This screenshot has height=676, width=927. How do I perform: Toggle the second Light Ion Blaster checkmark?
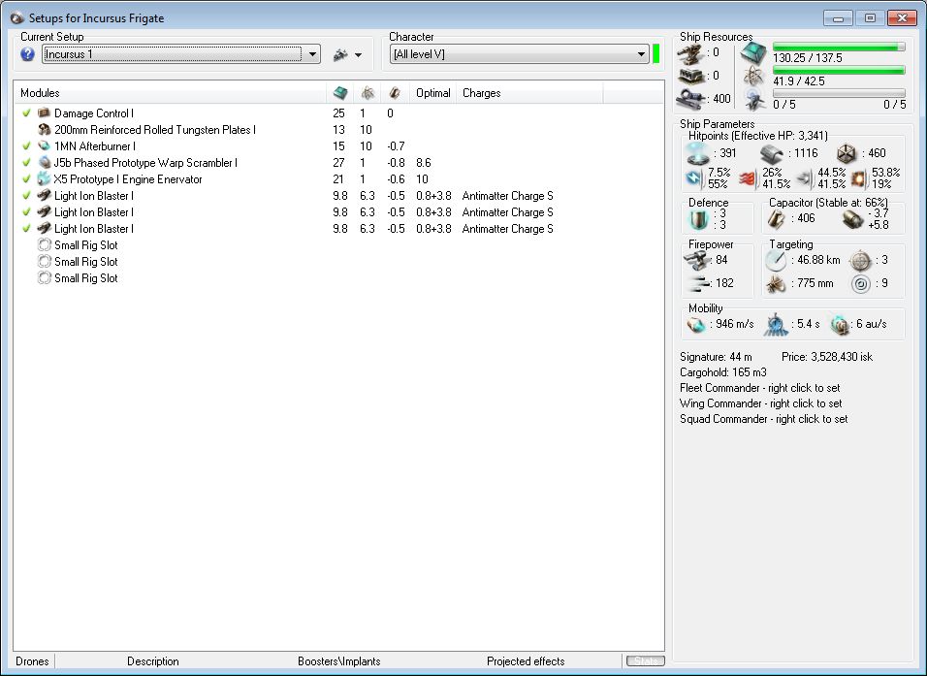[x=26, y=211]
